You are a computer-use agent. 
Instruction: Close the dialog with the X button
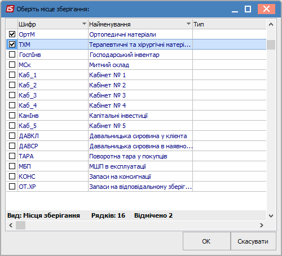tap(266, 9)
